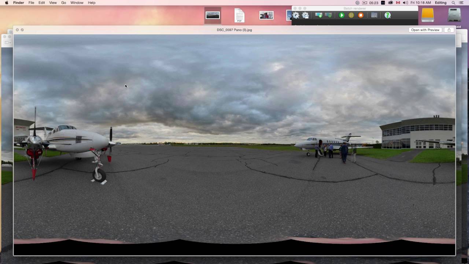
Task: Open the Help menu
Action: [92, 3]
